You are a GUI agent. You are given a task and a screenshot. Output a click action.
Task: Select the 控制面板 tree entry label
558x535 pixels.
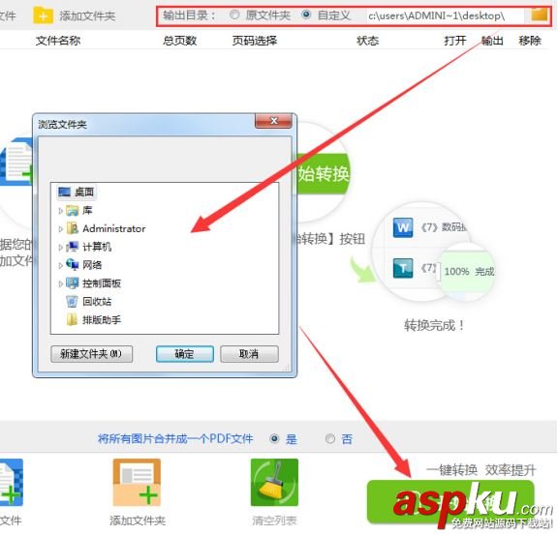click(102, 283)
